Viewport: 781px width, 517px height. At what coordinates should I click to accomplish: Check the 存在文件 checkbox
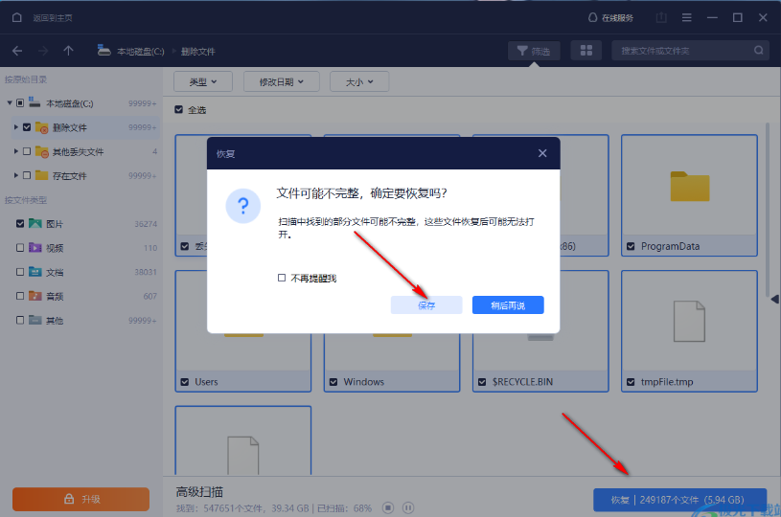[x=27, y=175]
